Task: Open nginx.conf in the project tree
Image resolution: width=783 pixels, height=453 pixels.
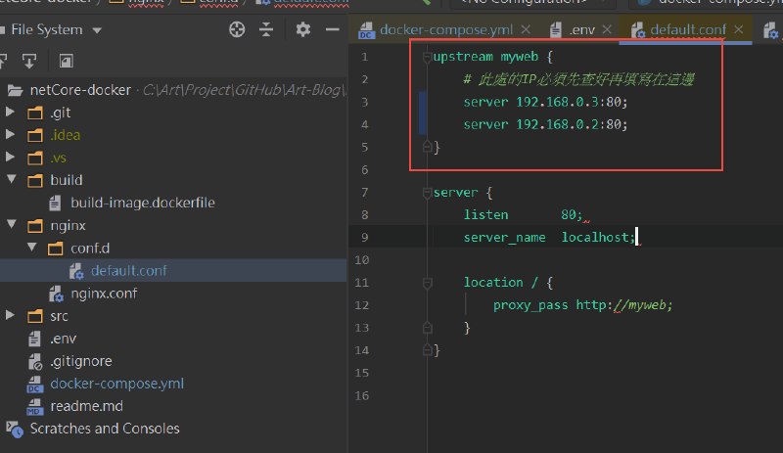Action: point(104,294)
